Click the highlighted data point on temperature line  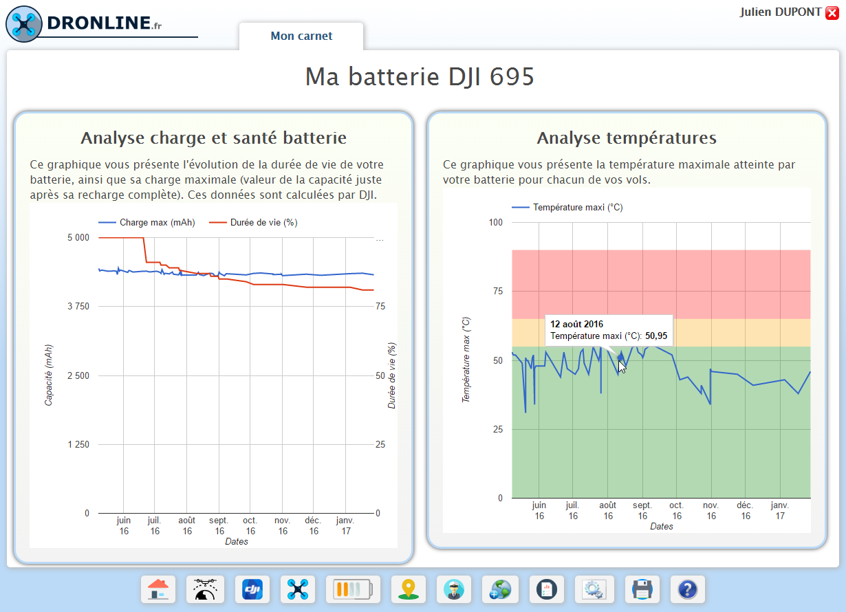[x=621, y=357]
